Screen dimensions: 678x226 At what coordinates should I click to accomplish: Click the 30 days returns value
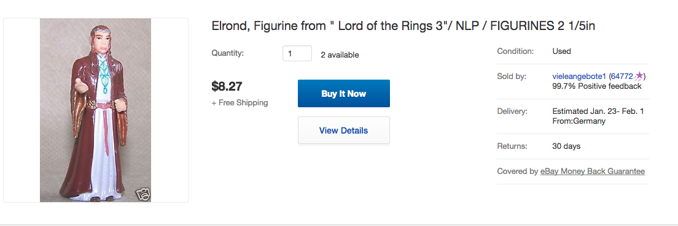(x=566, y=146)
